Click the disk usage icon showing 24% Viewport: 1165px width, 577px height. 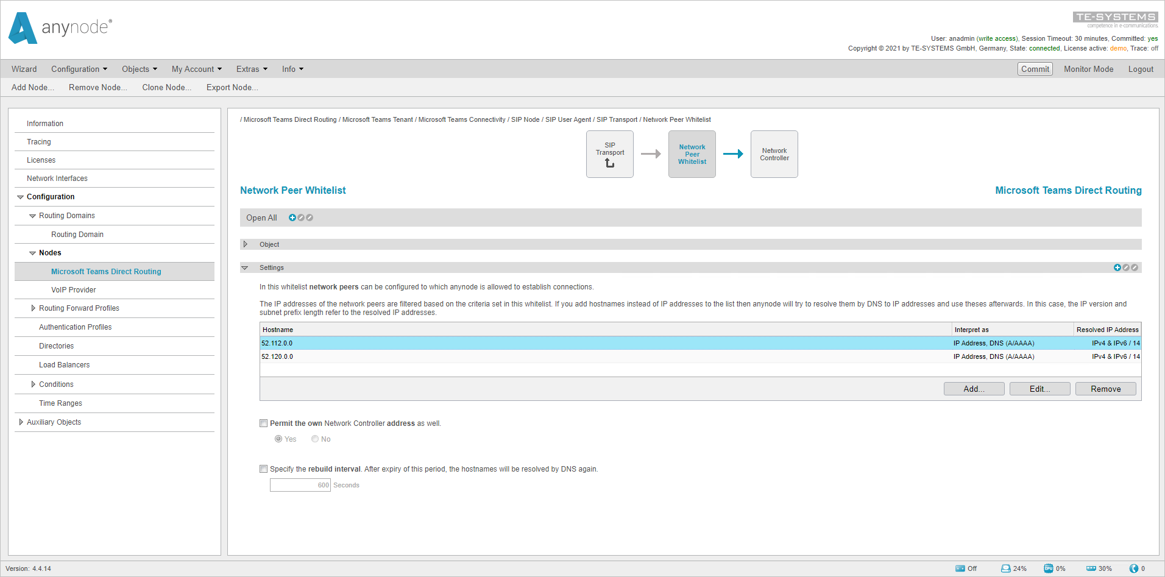(1006, 568)
